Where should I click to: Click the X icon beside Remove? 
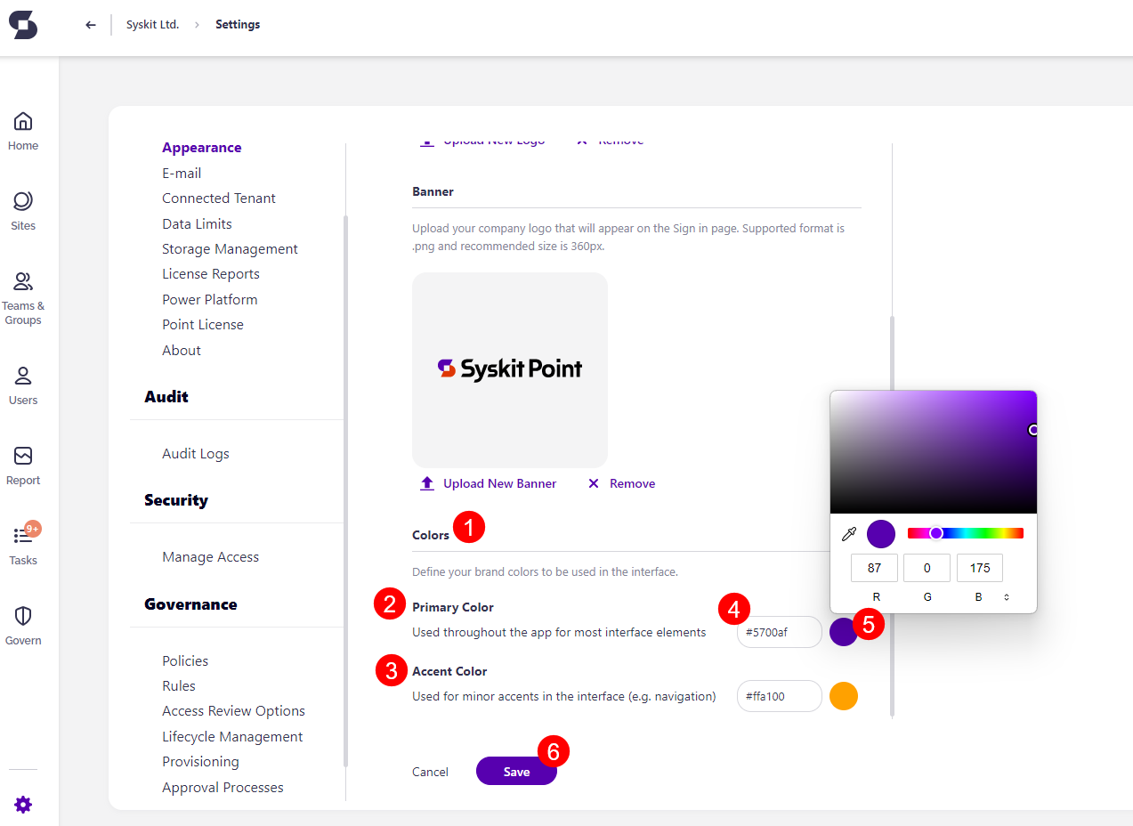pyautogui.click(x=594, y=483)
